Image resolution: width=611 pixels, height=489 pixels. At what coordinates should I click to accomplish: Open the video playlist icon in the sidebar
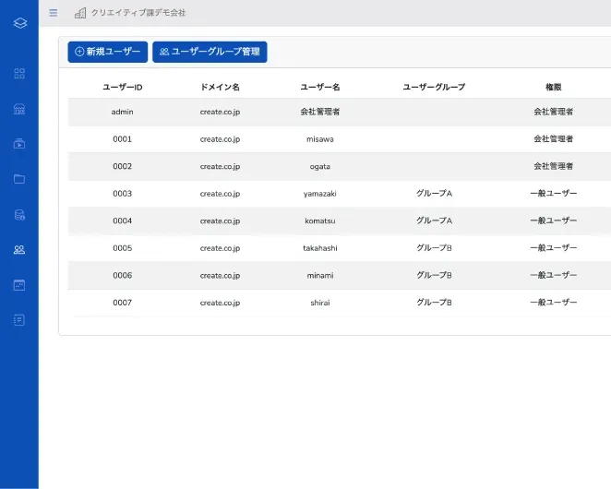coord(19,144)
